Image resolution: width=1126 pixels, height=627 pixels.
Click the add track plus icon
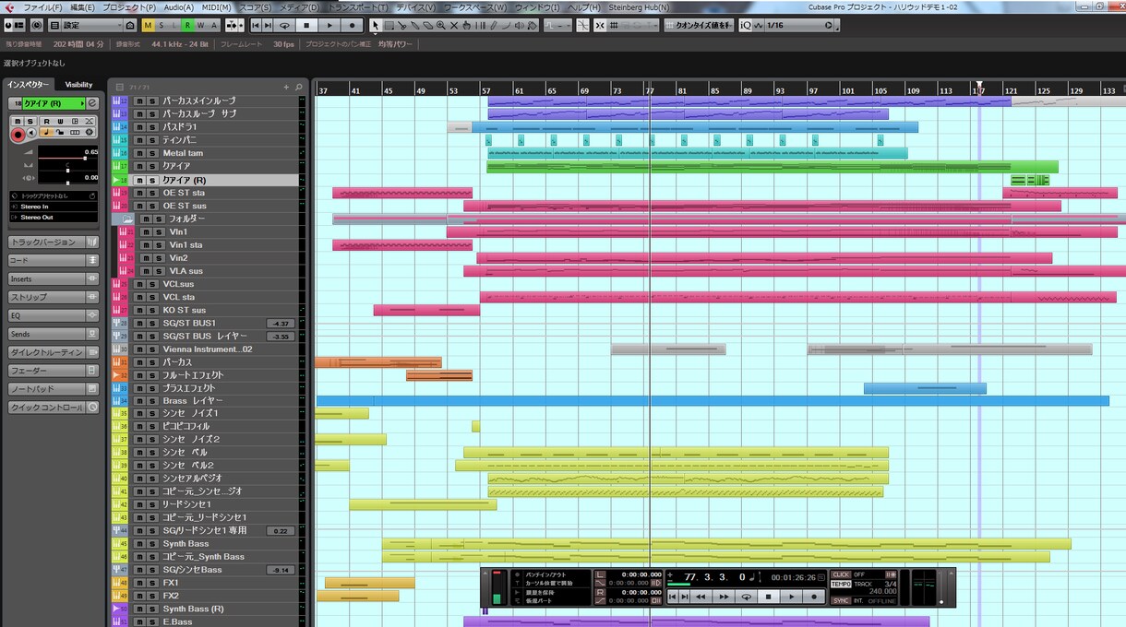coord(286,87)
